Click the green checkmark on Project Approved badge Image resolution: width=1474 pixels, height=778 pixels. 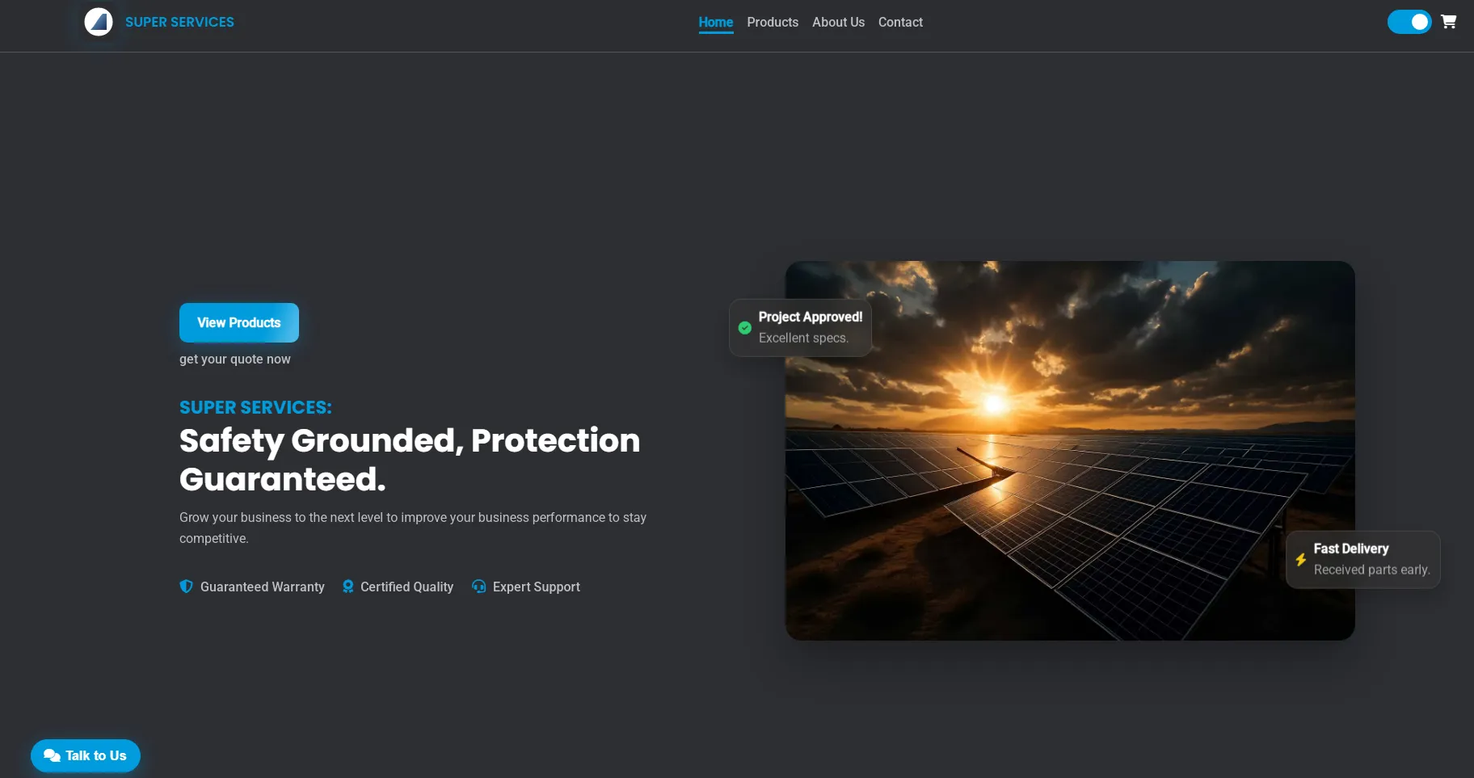(x=744, y=328)
